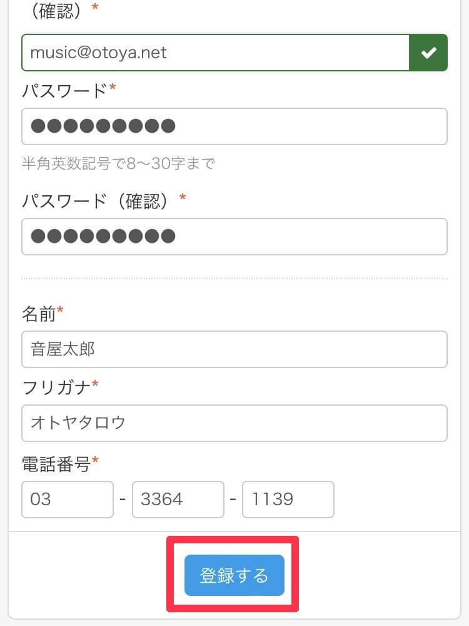Click the green checkmark validation icon
Image resolution: width=469 pixels, height=626 pixels.
point(428,53)
